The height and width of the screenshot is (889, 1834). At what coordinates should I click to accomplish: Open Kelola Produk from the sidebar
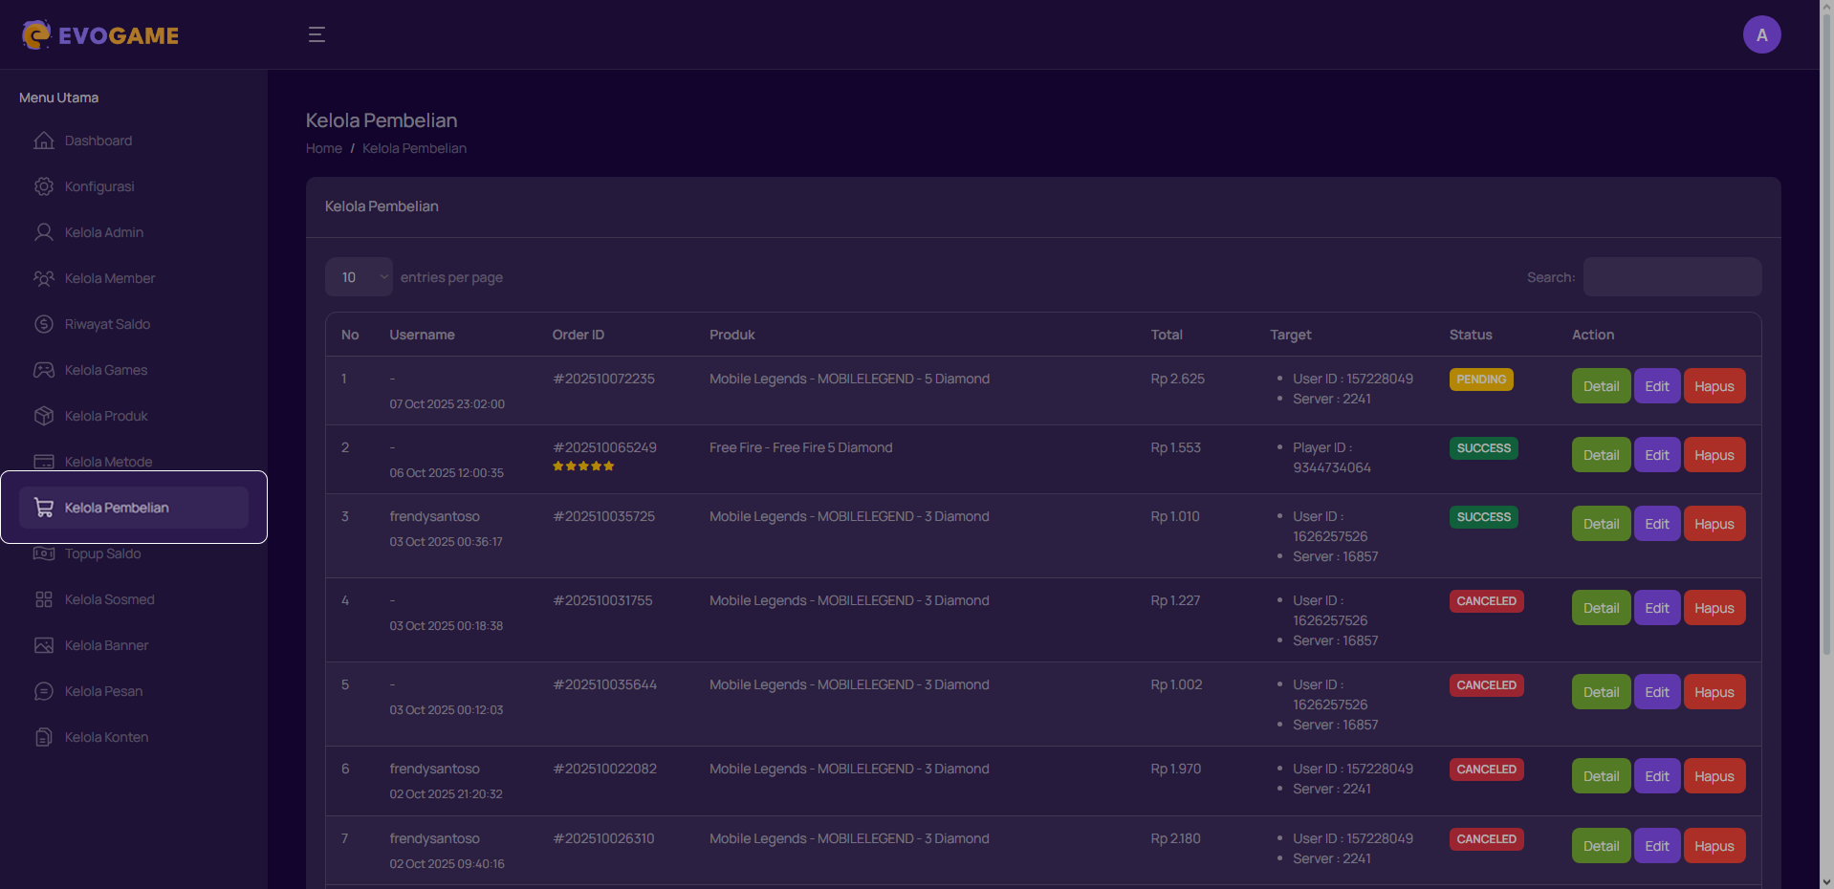click(x=134, y=416)
